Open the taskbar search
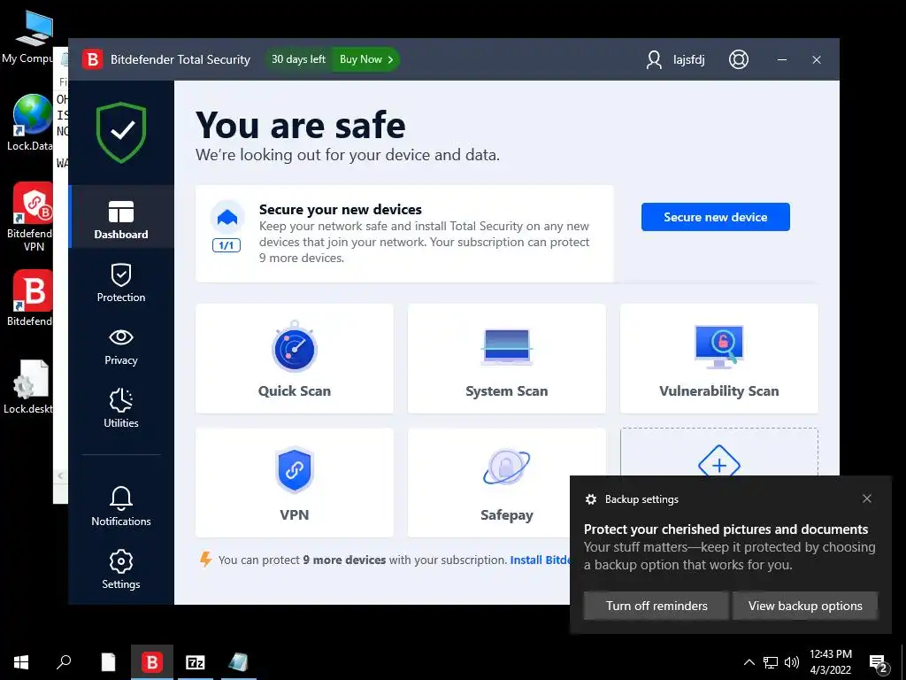 coord(64,662)
